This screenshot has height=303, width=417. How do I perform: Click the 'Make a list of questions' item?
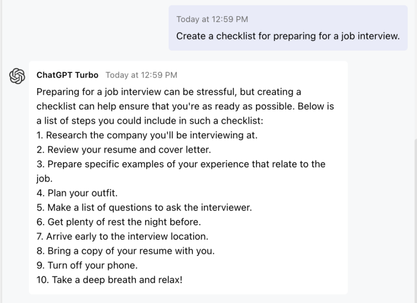click(x=144, y=207)
